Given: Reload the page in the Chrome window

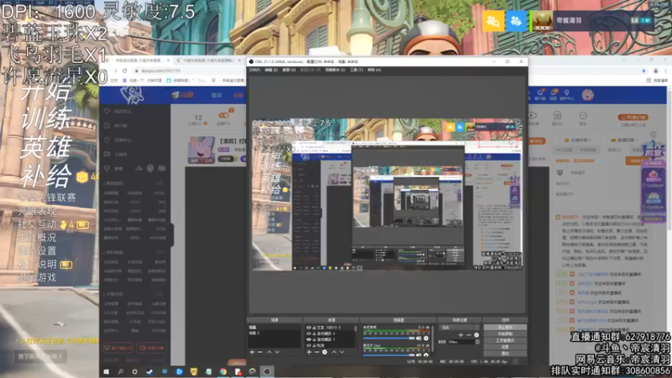Looking at the screenshot, I should (x=124, y=71).
